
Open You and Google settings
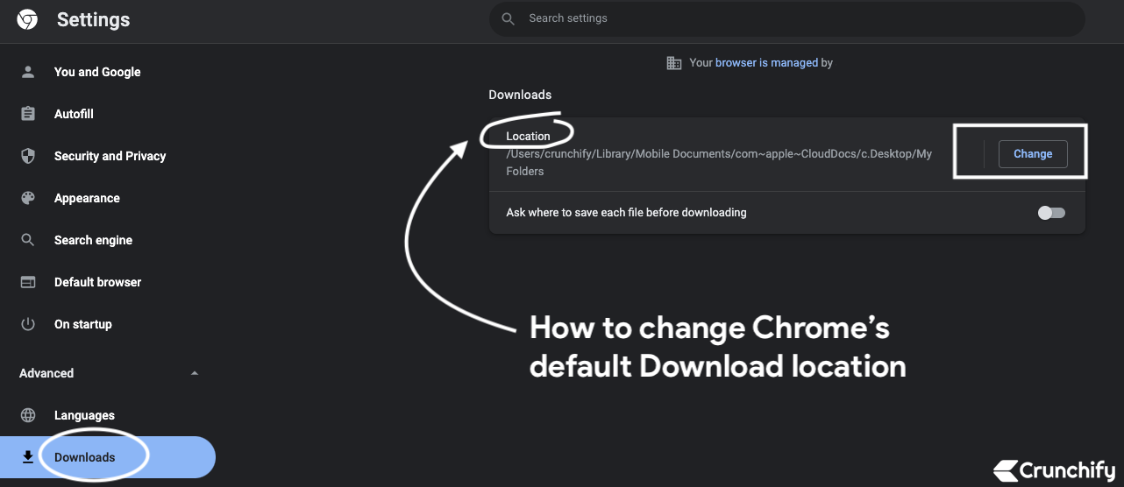pyautogui.click(x=97, y=72)
